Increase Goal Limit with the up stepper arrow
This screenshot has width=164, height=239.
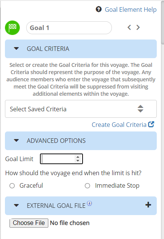78,157
